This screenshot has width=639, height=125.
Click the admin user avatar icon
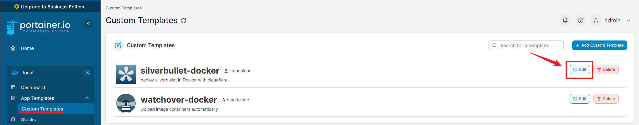pos(596,20)
